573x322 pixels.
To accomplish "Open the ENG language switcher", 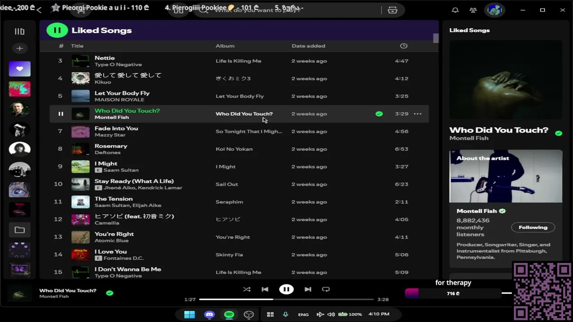I will pos(303,314).
